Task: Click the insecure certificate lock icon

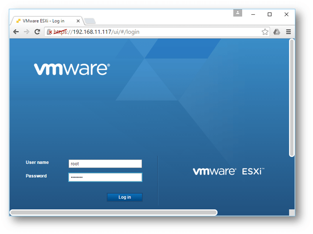Action: pos(49,32)
